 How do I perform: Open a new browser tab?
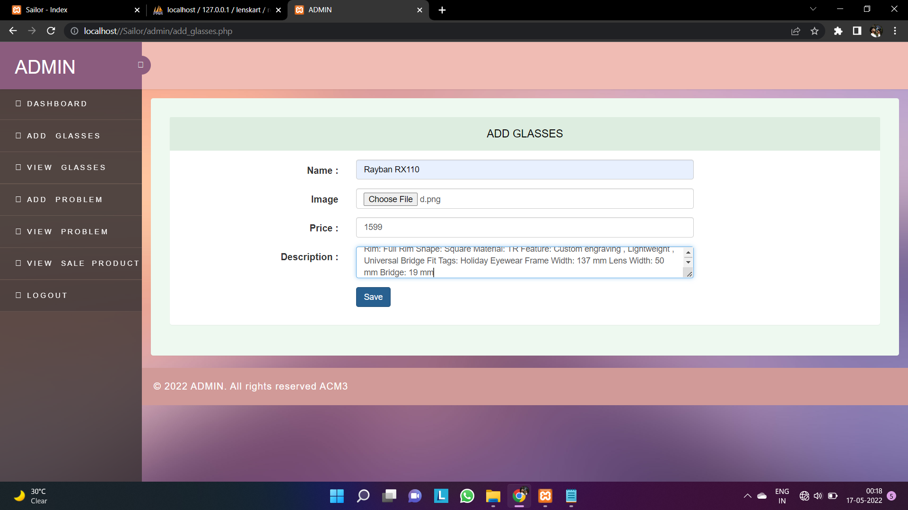pos(442,10)
